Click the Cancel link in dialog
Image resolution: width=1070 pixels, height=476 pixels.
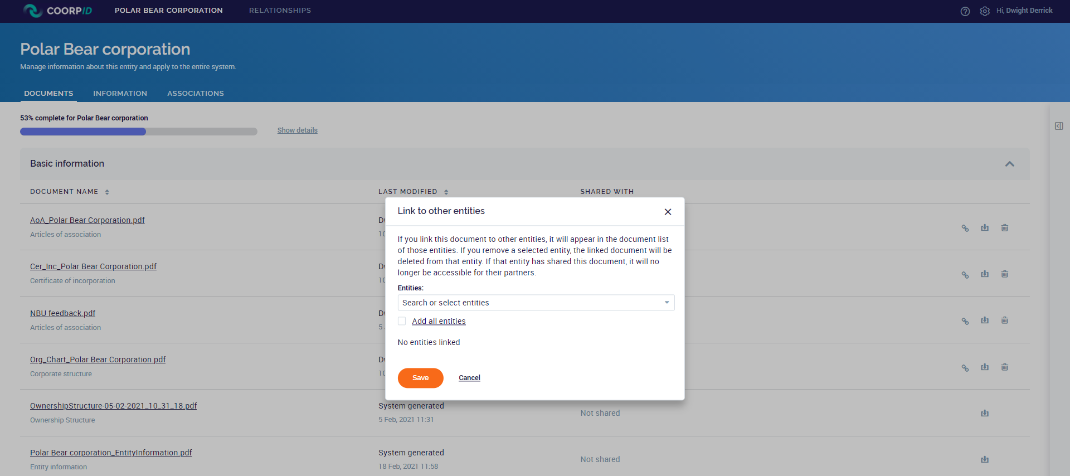469,378
